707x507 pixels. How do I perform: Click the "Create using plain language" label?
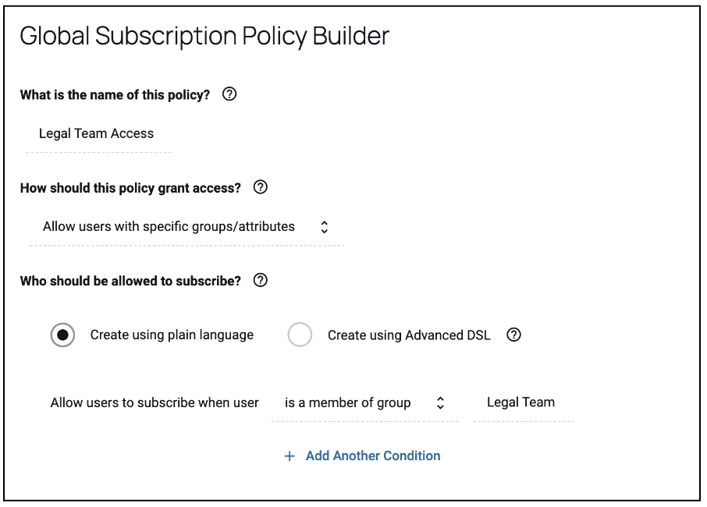[172, 335]
